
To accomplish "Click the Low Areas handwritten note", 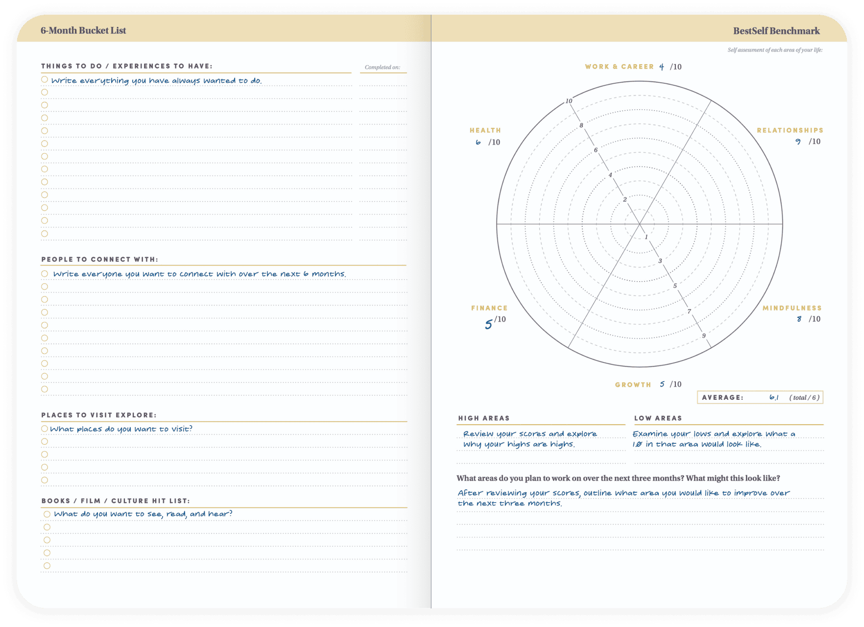I will point(713,439).
